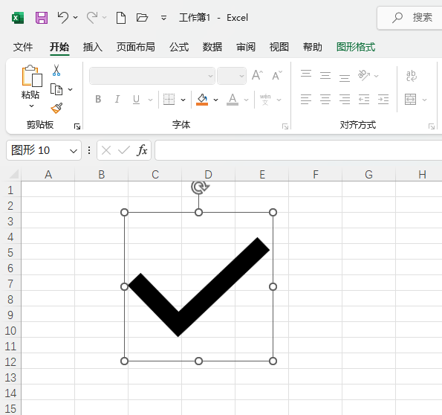Click the merge and center icon
This screenshot has width=442, height=415.
[410, 100]
